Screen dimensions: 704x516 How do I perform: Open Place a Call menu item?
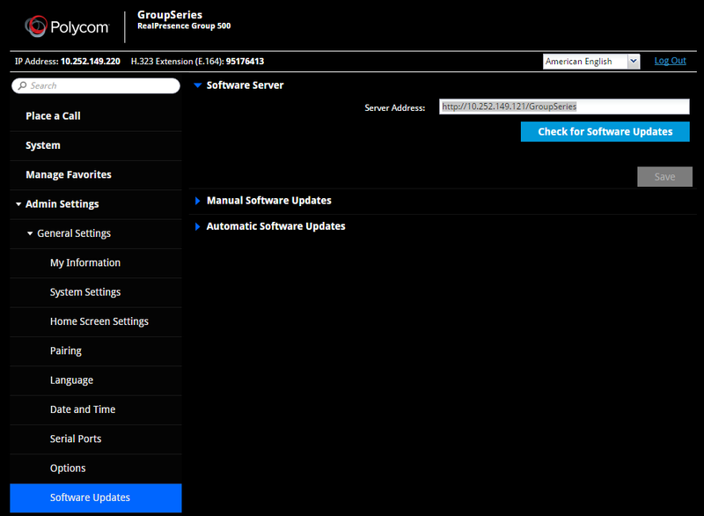(x=53, y=116)
